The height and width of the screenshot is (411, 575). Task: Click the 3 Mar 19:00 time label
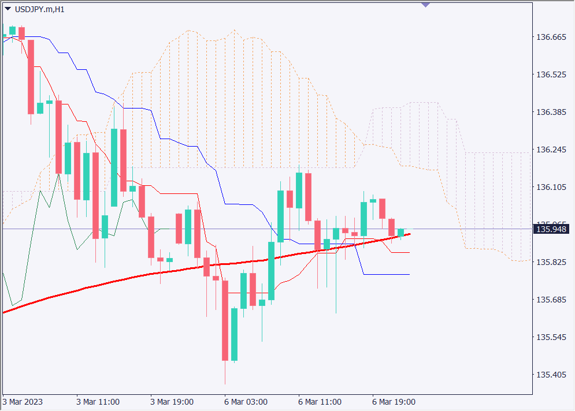172,401
